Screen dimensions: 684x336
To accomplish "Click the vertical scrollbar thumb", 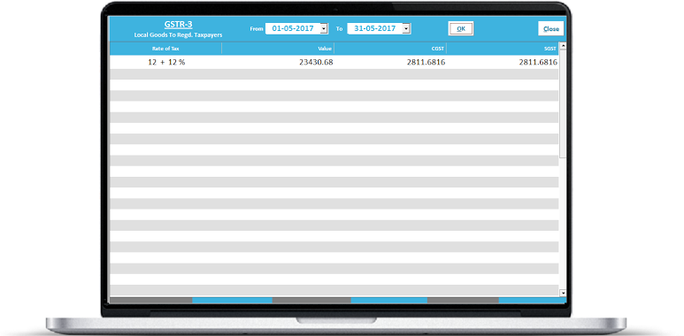I will coord(562,103).
